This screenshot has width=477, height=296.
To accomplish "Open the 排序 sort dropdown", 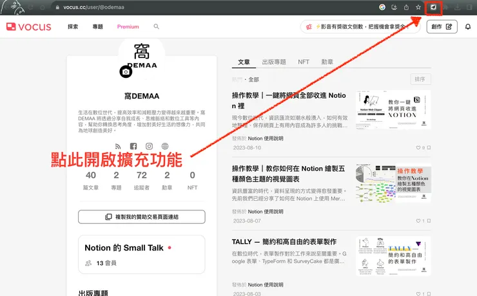I will click(x=420, y=79).
